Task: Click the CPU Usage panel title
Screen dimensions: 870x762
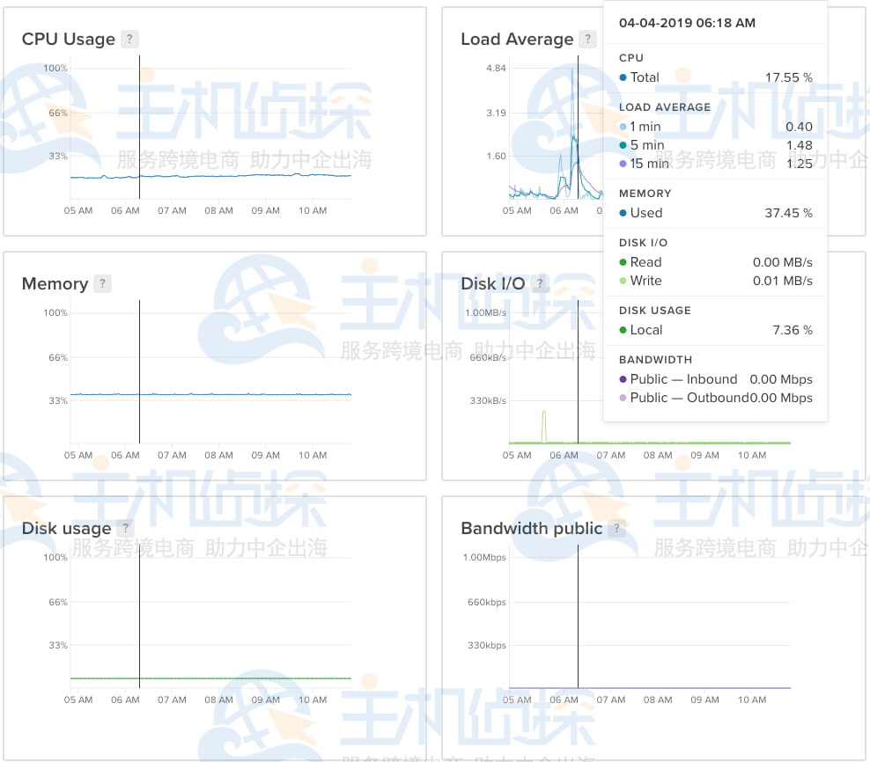Action: (x=69, y=39)
